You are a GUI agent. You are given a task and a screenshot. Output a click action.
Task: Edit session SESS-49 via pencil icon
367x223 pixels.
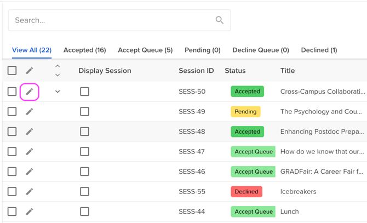(30, 112)
